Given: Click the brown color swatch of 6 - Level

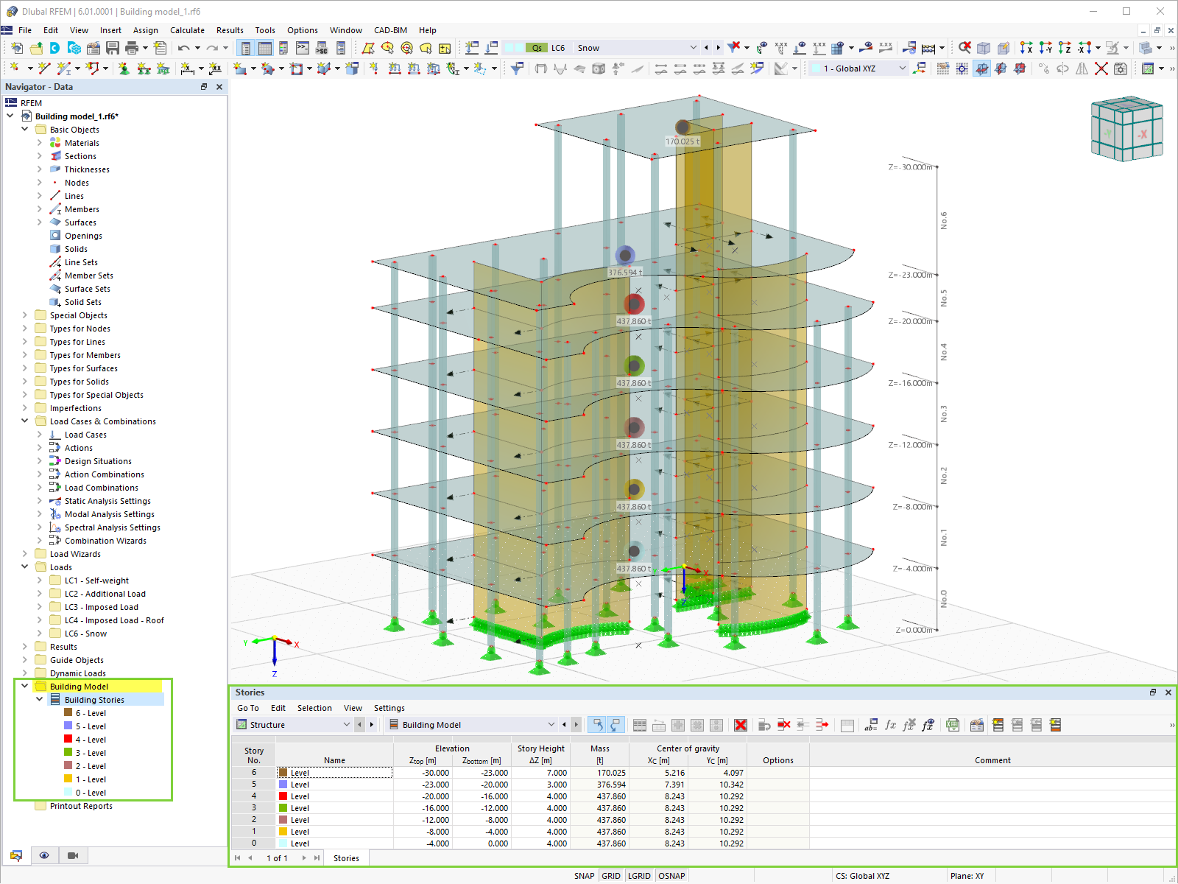Looking at the screenshot, I should (68, 713).
